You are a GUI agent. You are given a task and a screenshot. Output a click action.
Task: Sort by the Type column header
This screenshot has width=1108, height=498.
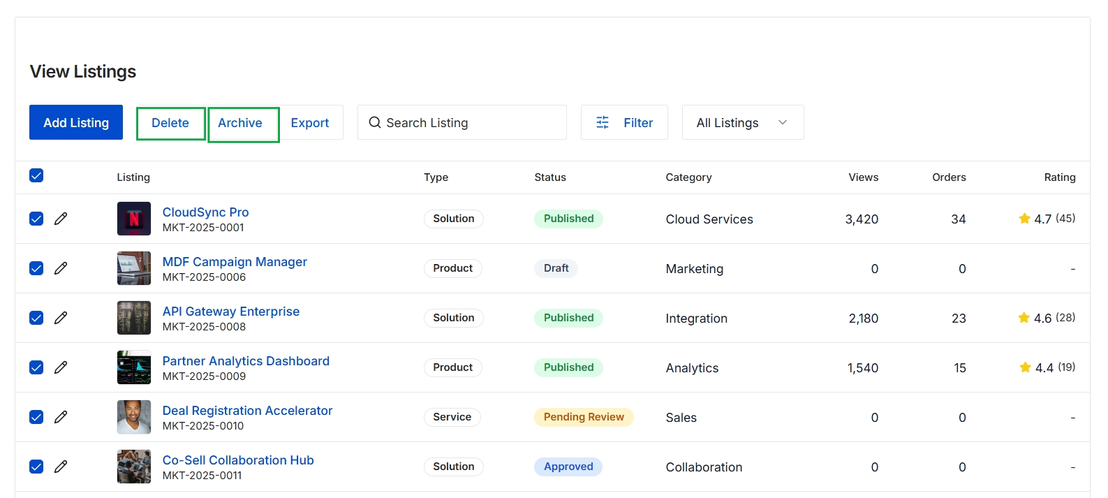pos(436,177)
